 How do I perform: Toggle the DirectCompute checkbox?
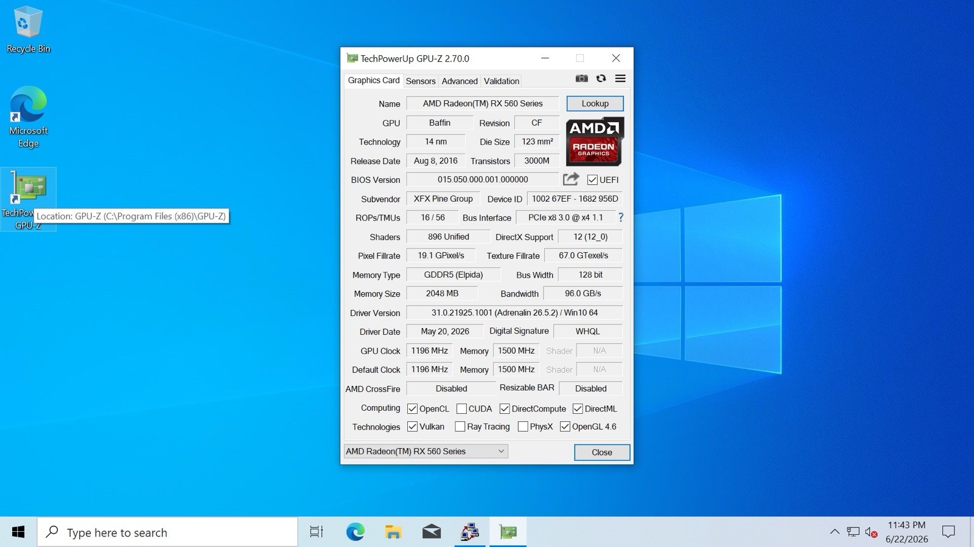click(x=505, y=408)
